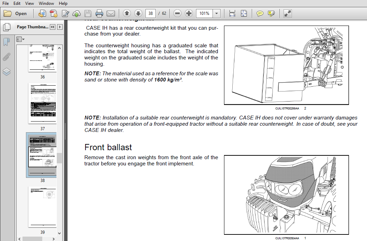This screenshot has width=367, height=241.
Task: Print the document with printer icon
Action: click(x=99, y=13)
